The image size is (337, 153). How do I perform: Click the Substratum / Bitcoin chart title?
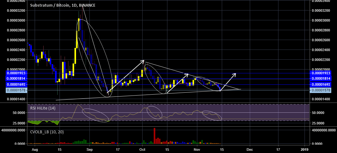pos(62,5)
